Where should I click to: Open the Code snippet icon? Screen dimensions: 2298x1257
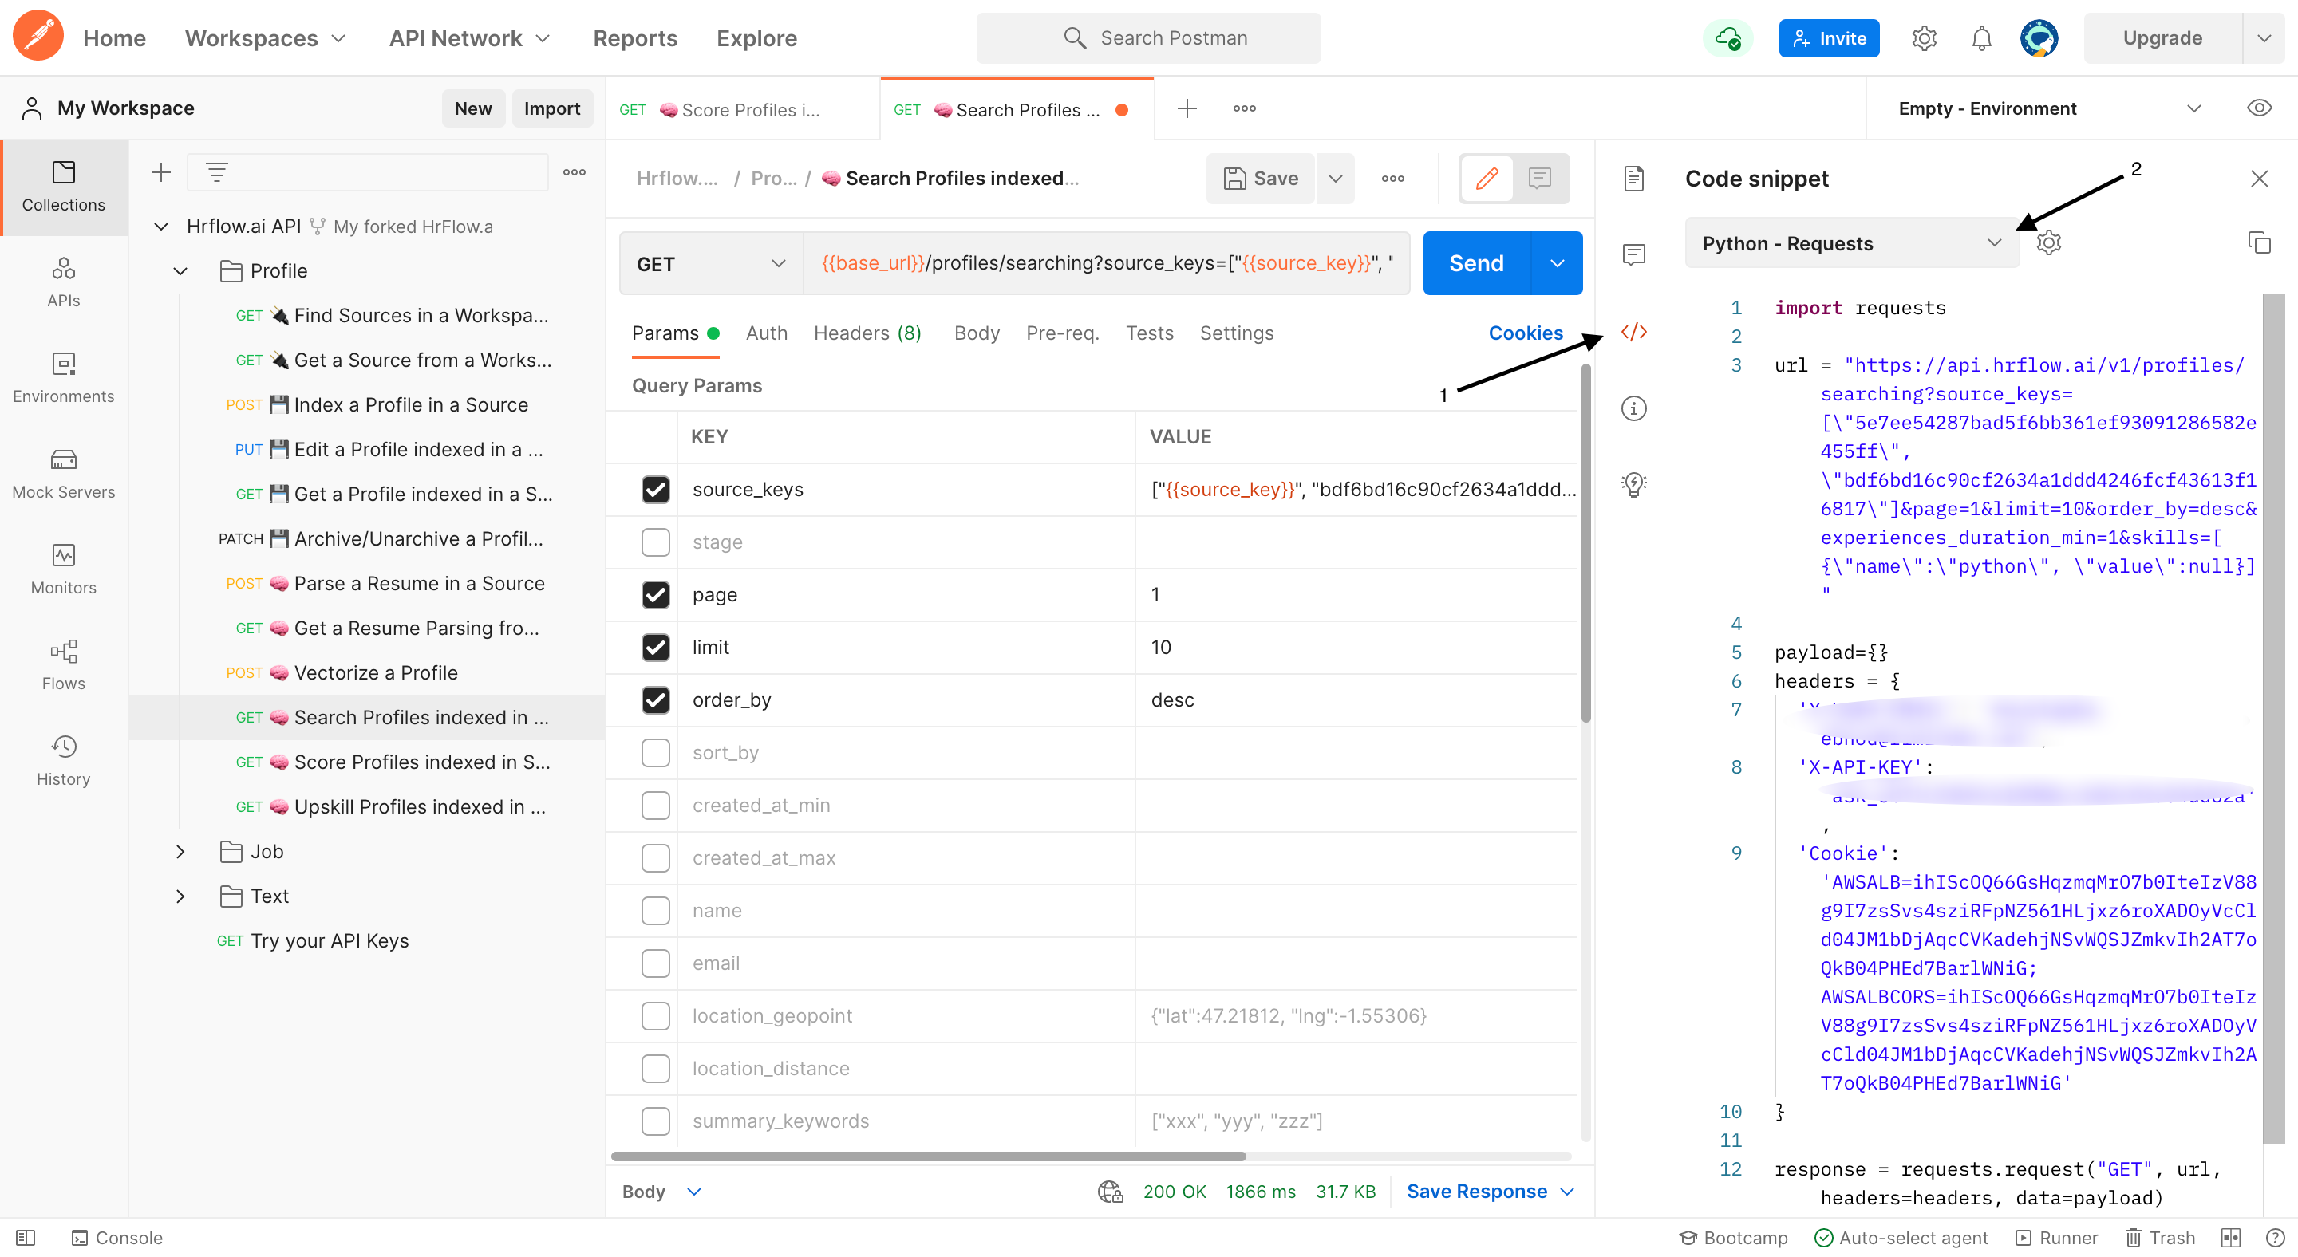pyautogui.click(x=1633, y=332)
